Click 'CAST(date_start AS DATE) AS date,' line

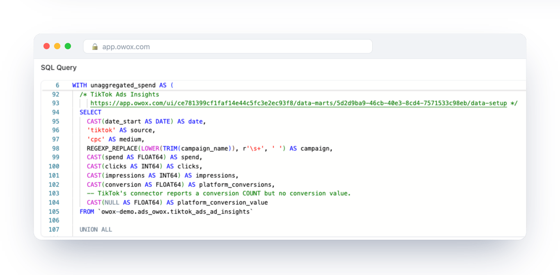[x=146, y=121]
